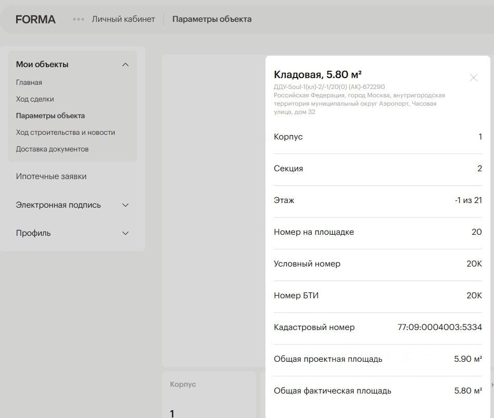Open the three-dots breadcrumb menu
This screenshot has width=494, height=418.
(x=79, y=19)
